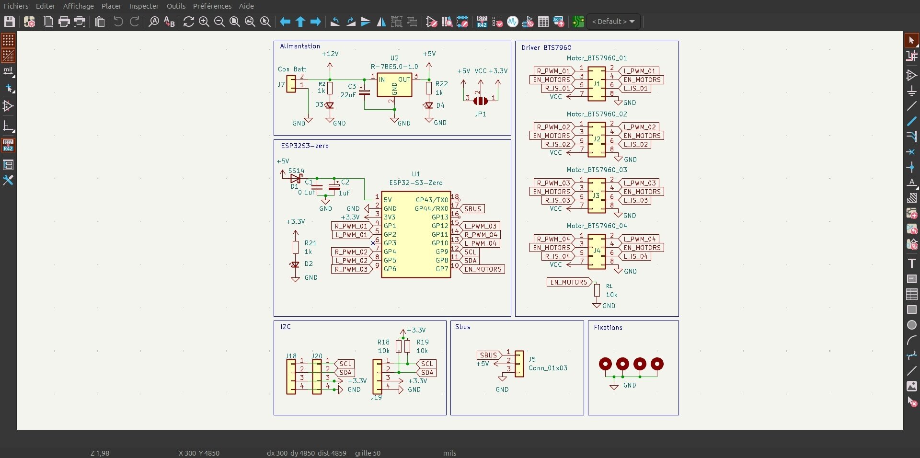This screenshot has height=458, width=920.
Task: Refresh the schematic view
Action: click(189, 22)
